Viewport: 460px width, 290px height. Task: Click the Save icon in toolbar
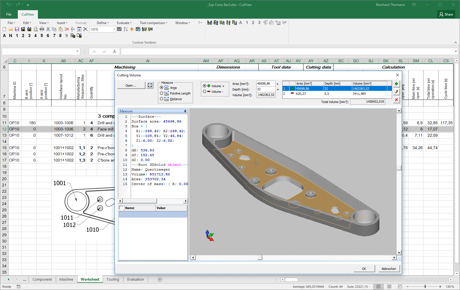17,29
